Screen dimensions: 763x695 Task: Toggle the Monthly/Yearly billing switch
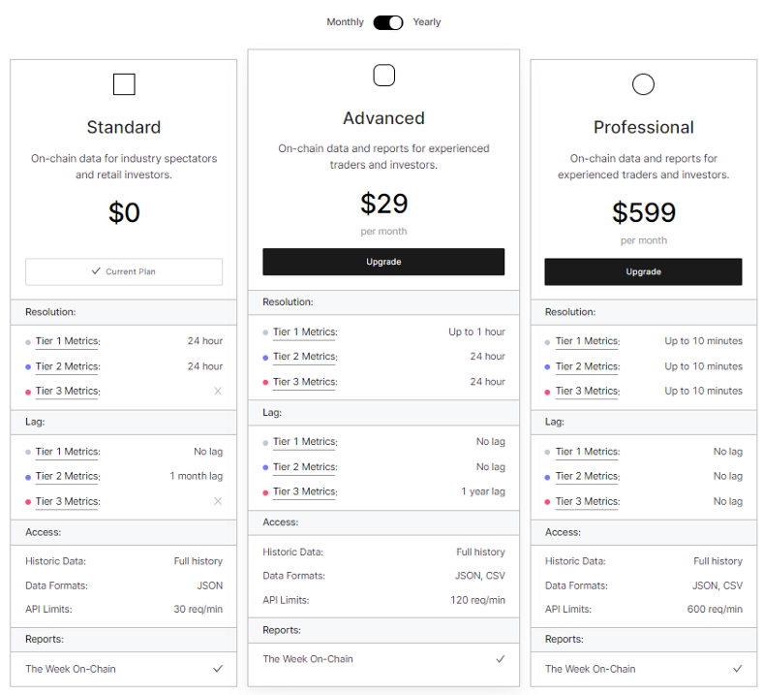pos(388,22)
